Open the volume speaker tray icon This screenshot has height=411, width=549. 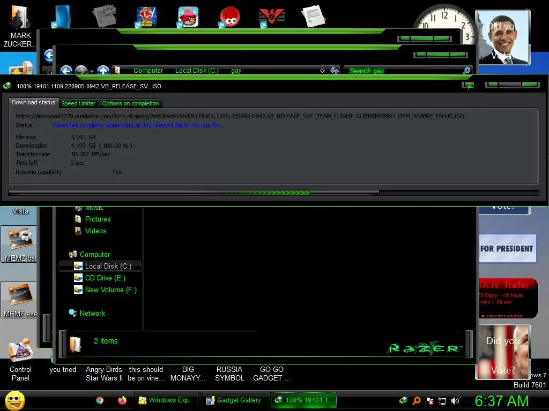(x=455, y=401)
